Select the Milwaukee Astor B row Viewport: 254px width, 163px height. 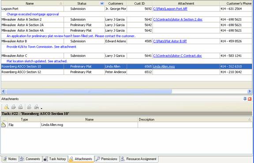tap(127, 41)
